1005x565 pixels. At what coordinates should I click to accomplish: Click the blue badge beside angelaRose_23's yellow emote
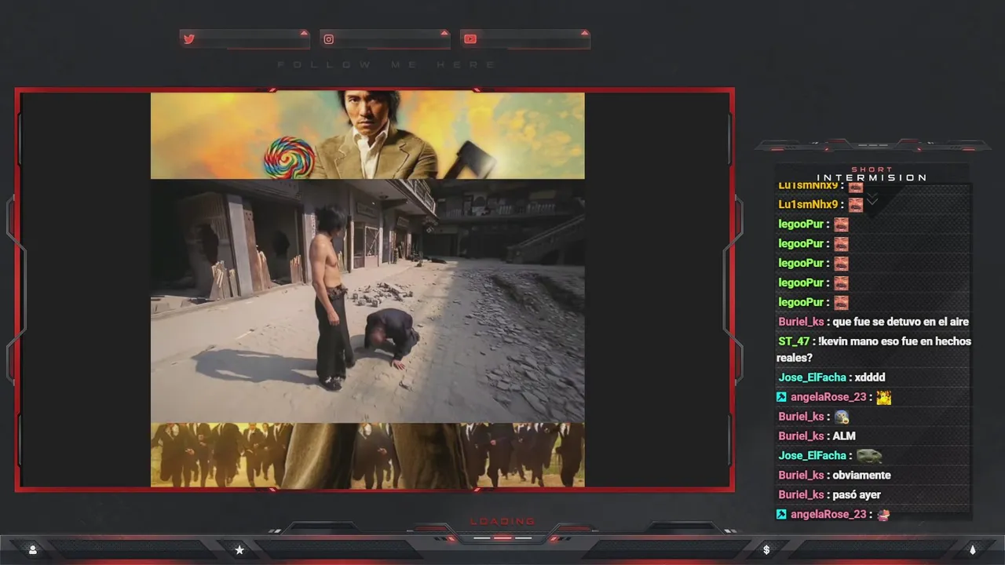pyautogui.click(x=781, y=397)
